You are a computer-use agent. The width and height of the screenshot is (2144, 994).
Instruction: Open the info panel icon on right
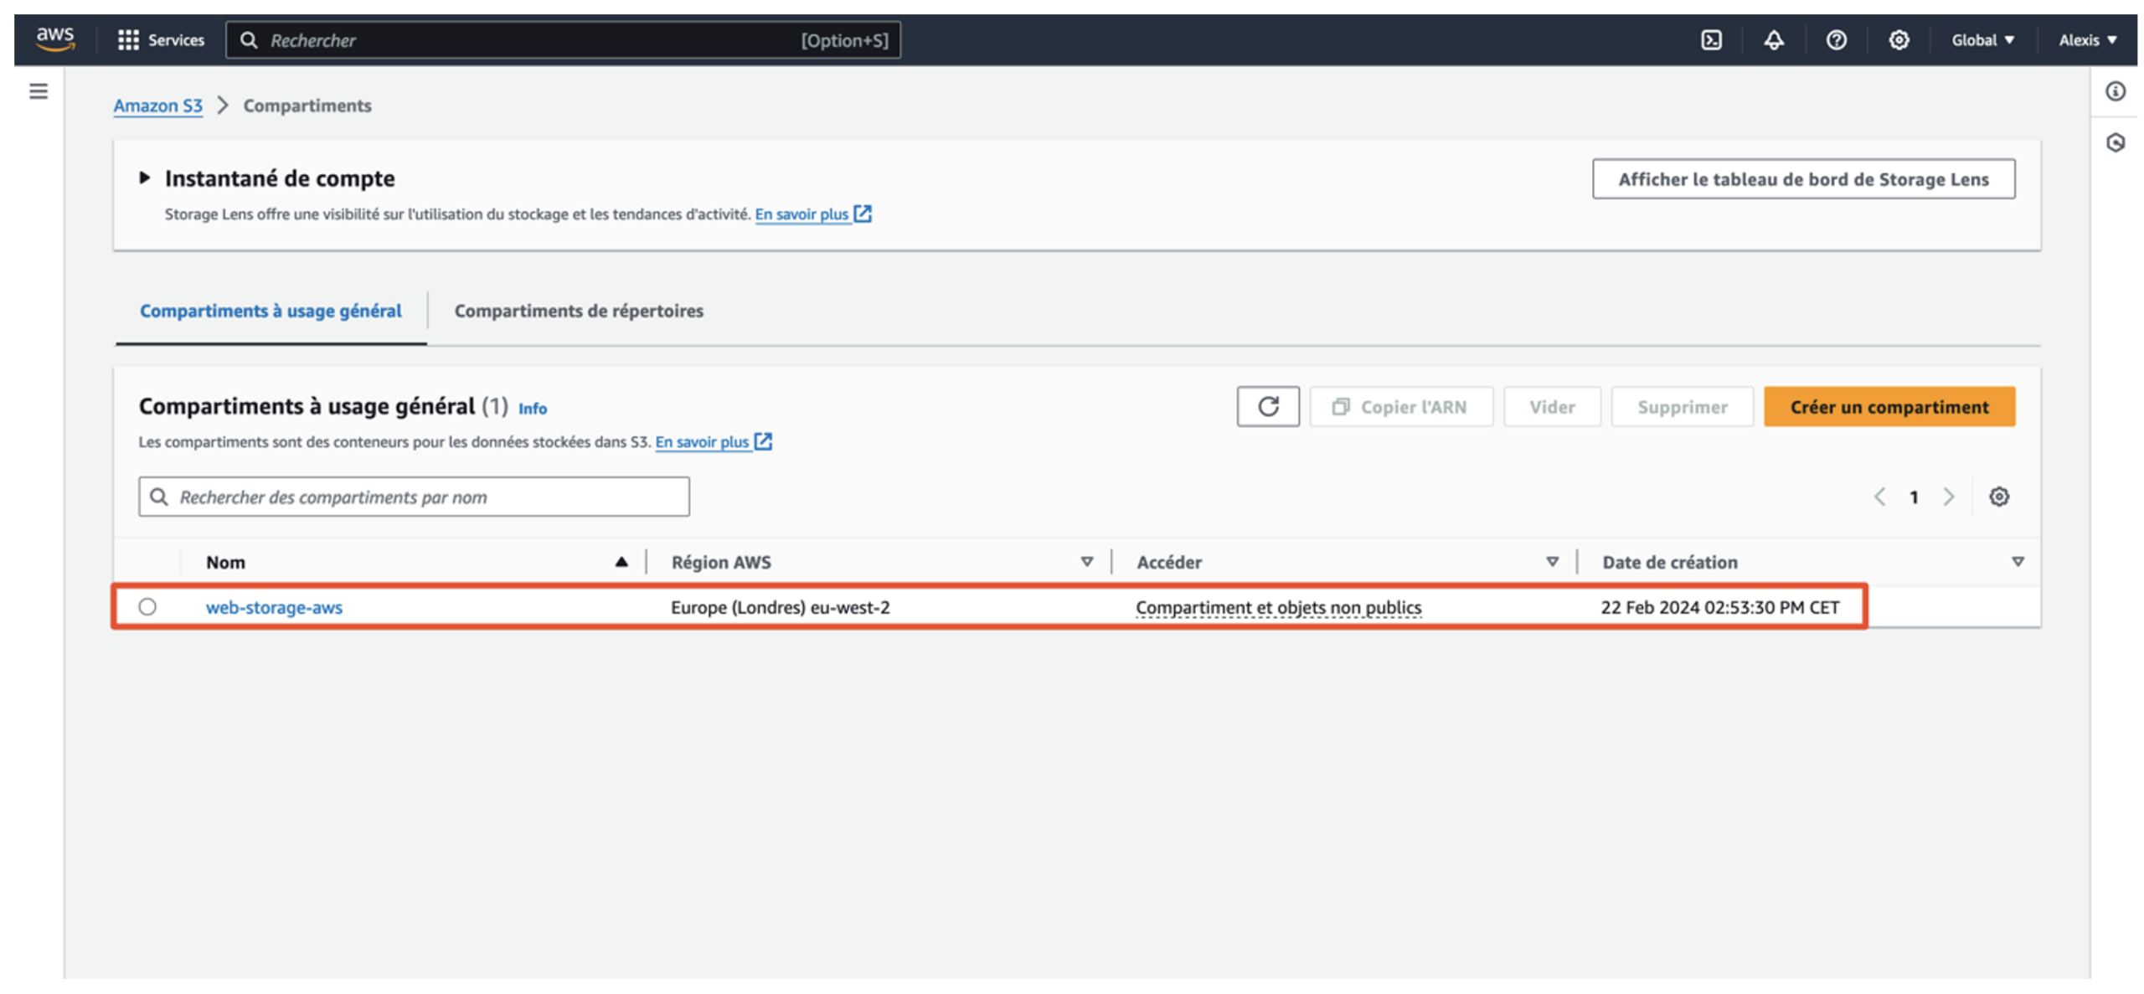coord(2115,91)
